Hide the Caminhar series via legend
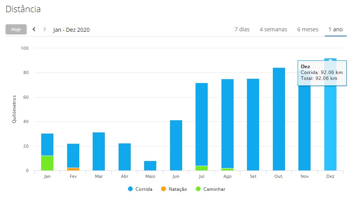The width and height of the screenshot is (362, 199). click(214, 189)
